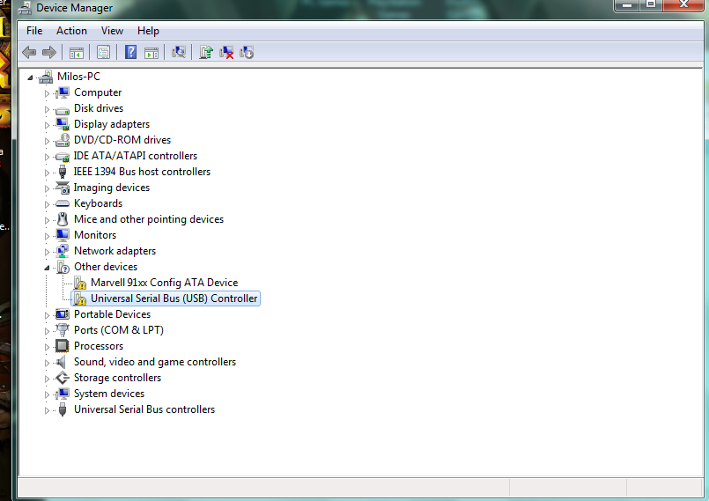Click the Forward arrow toolbar icon
The width and height of the screenshot is (709, 501).
(x=48, y=53)
